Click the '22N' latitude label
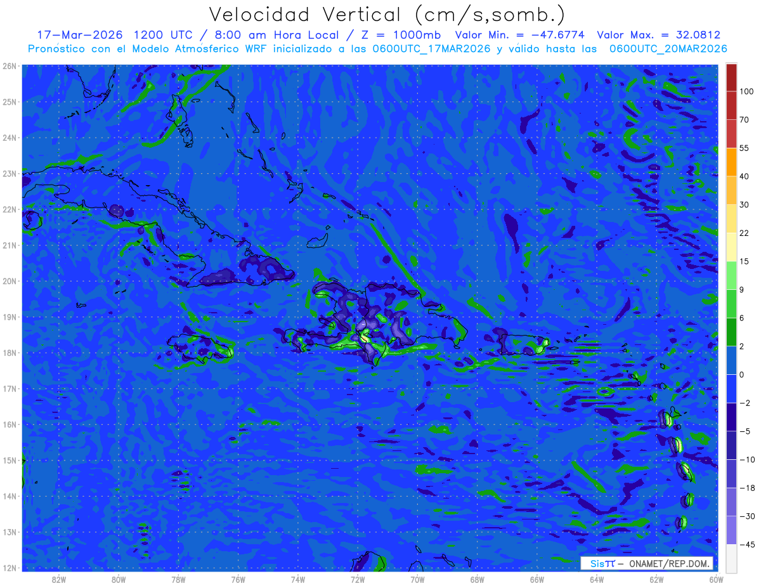The width and height of the screenshot is (761, 588). point(10,209)
